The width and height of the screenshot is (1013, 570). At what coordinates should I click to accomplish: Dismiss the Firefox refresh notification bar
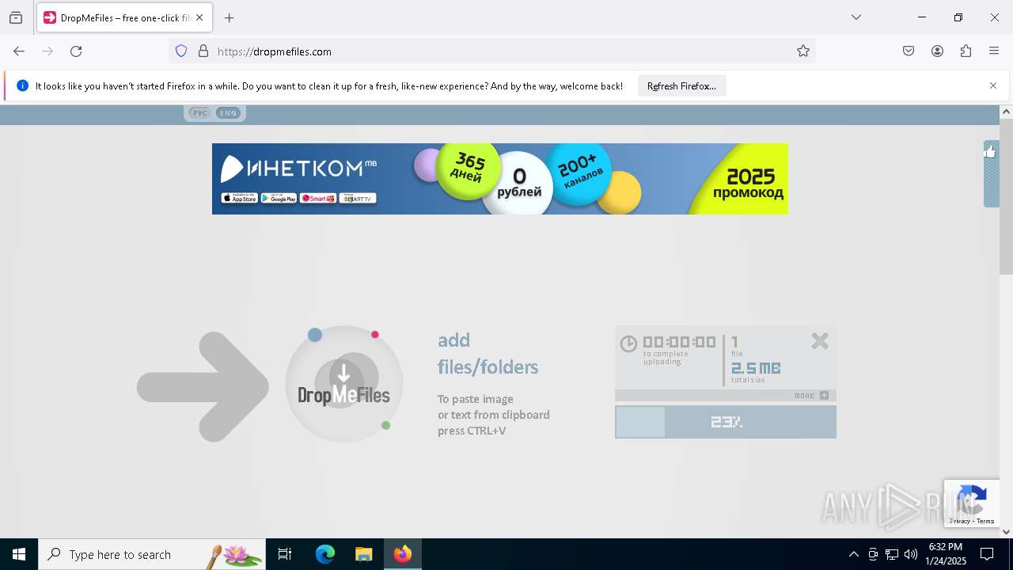click(x=993, y=85)
